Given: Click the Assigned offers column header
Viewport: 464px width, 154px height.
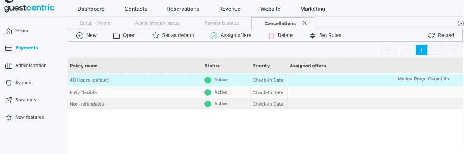Looking at the screenshot, I should click(308, 66).
